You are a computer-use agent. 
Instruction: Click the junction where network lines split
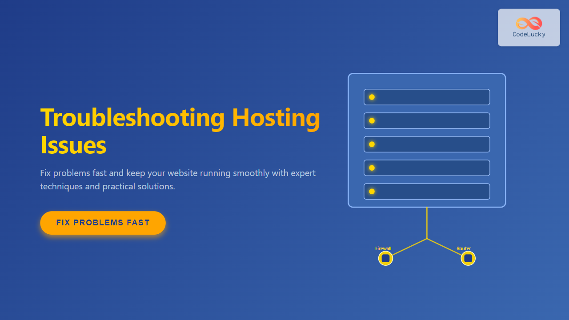click(x=427, y=239)
